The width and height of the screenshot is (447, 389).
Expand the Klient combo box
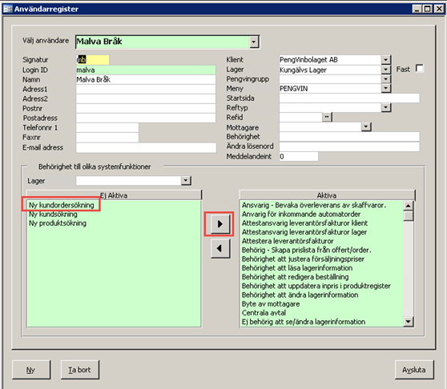pos(385,59)
